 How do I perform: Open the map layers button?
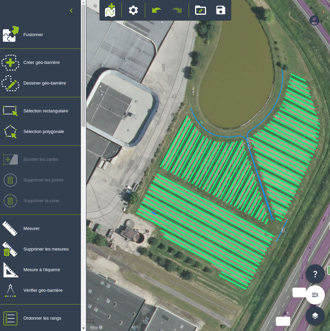[315, 316]
